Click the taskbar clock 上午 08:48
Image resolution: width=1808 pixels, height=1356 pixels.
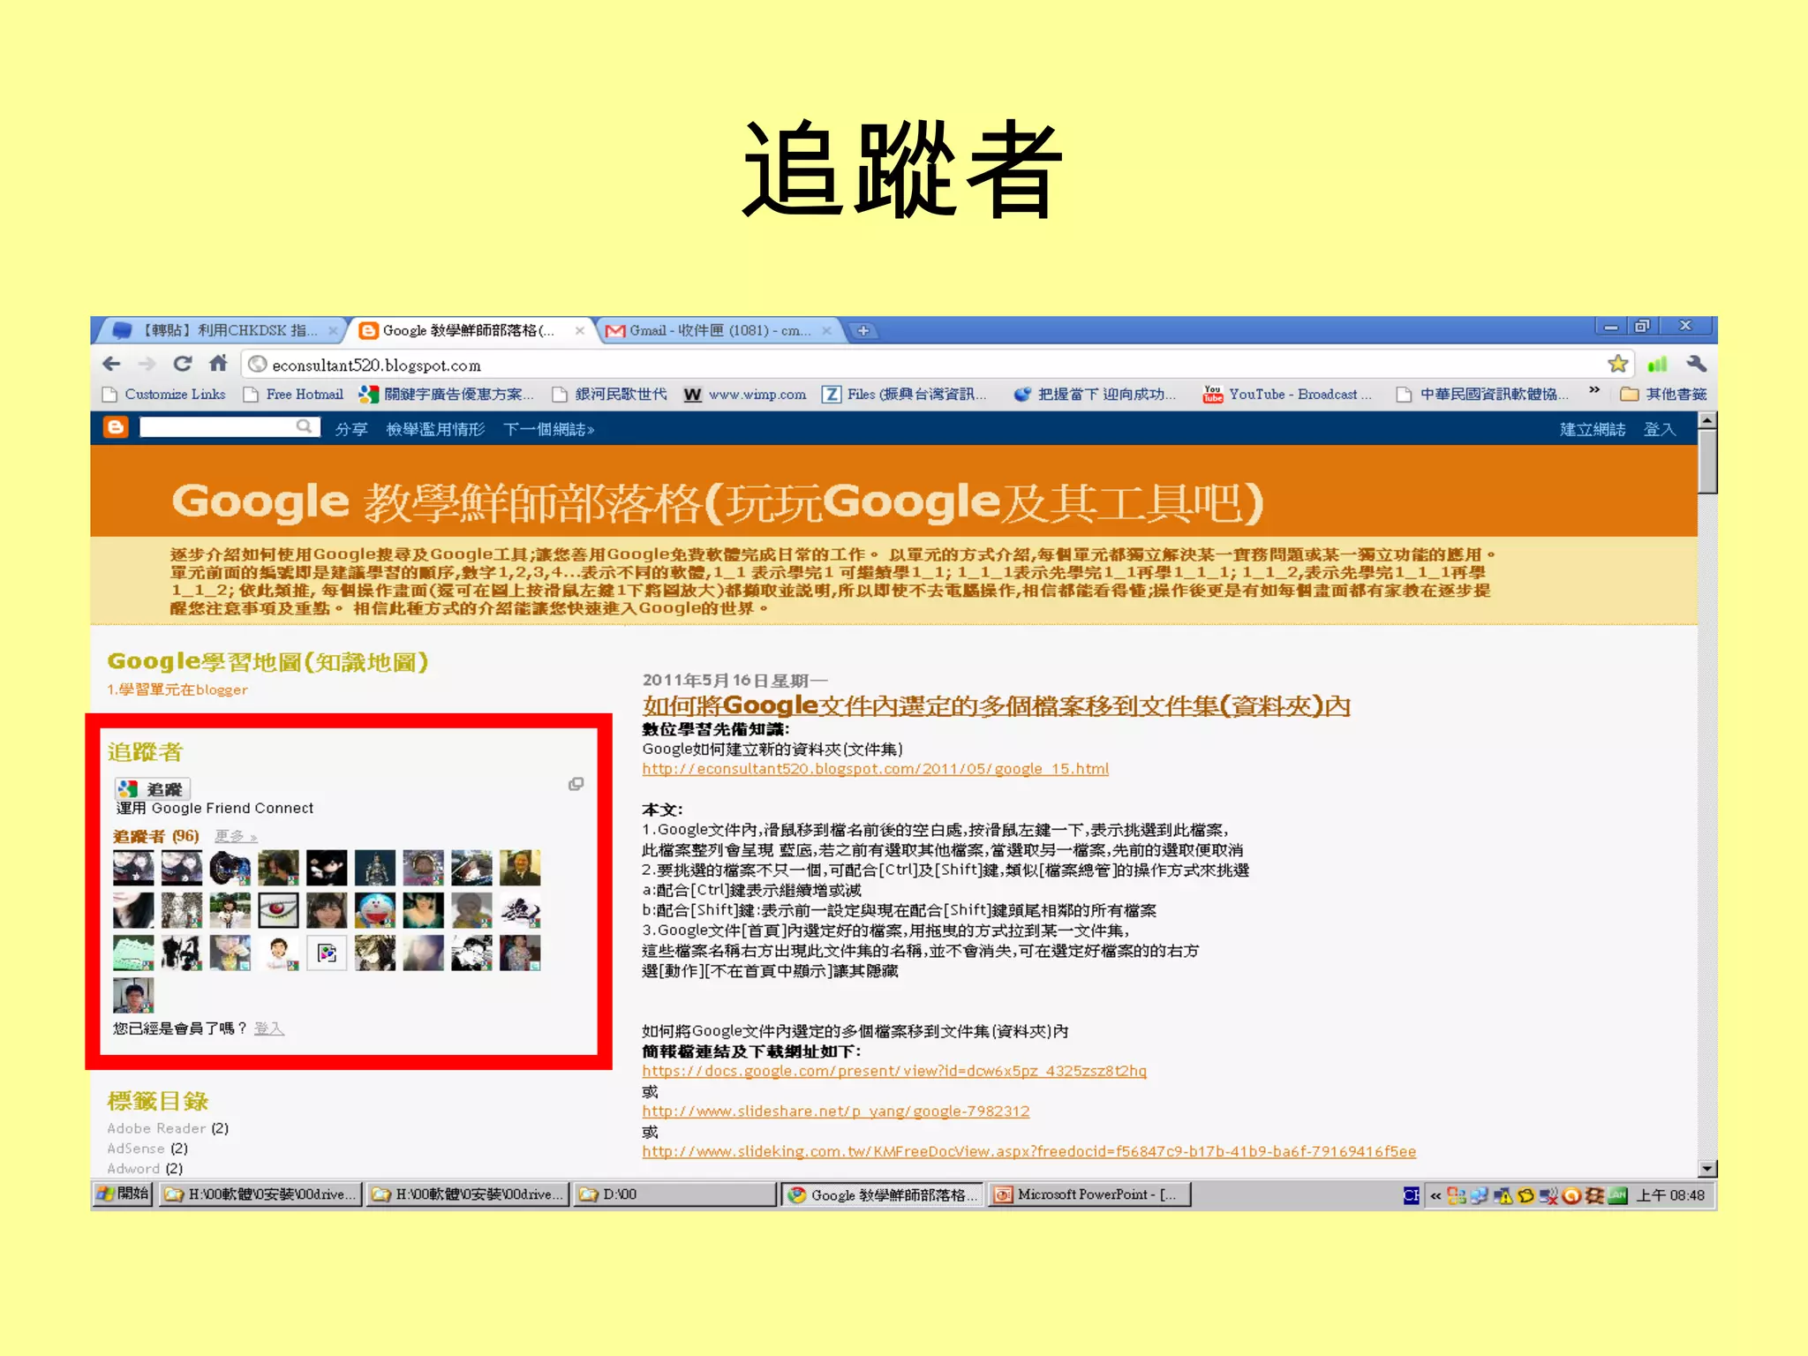click(1670, 1195)
